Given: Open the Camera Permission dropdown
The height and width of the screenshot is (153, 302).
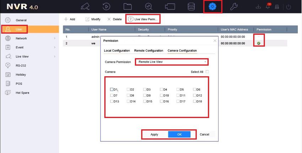Looking at the screenshot, I should (172, 62).
